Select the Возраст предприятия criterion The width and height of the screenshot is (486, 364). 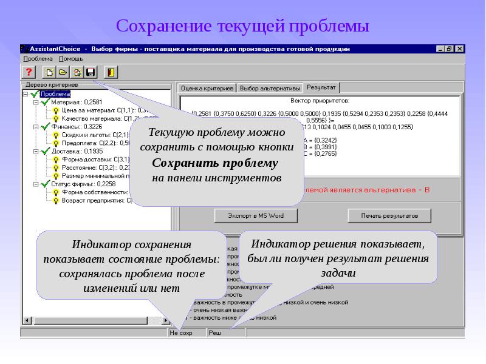click(x=97, y=200)
